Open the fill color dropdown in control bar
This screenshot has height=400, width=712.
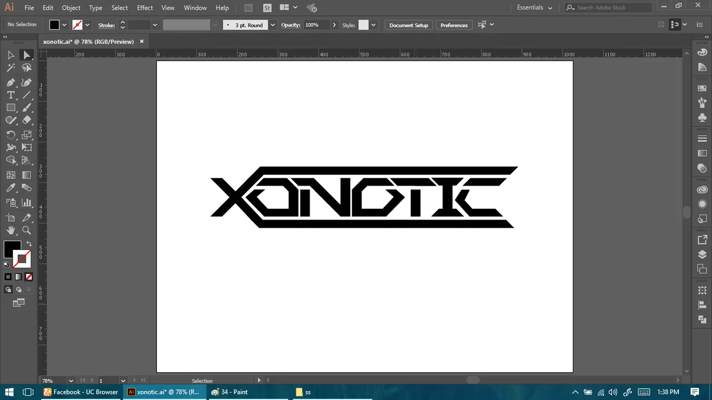(x=65, y=25)
